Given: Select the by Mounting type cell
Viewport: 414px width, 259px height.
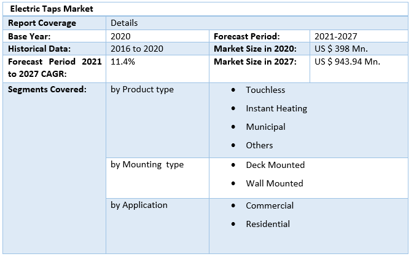Looking at the screenshot, I should 147,164.
